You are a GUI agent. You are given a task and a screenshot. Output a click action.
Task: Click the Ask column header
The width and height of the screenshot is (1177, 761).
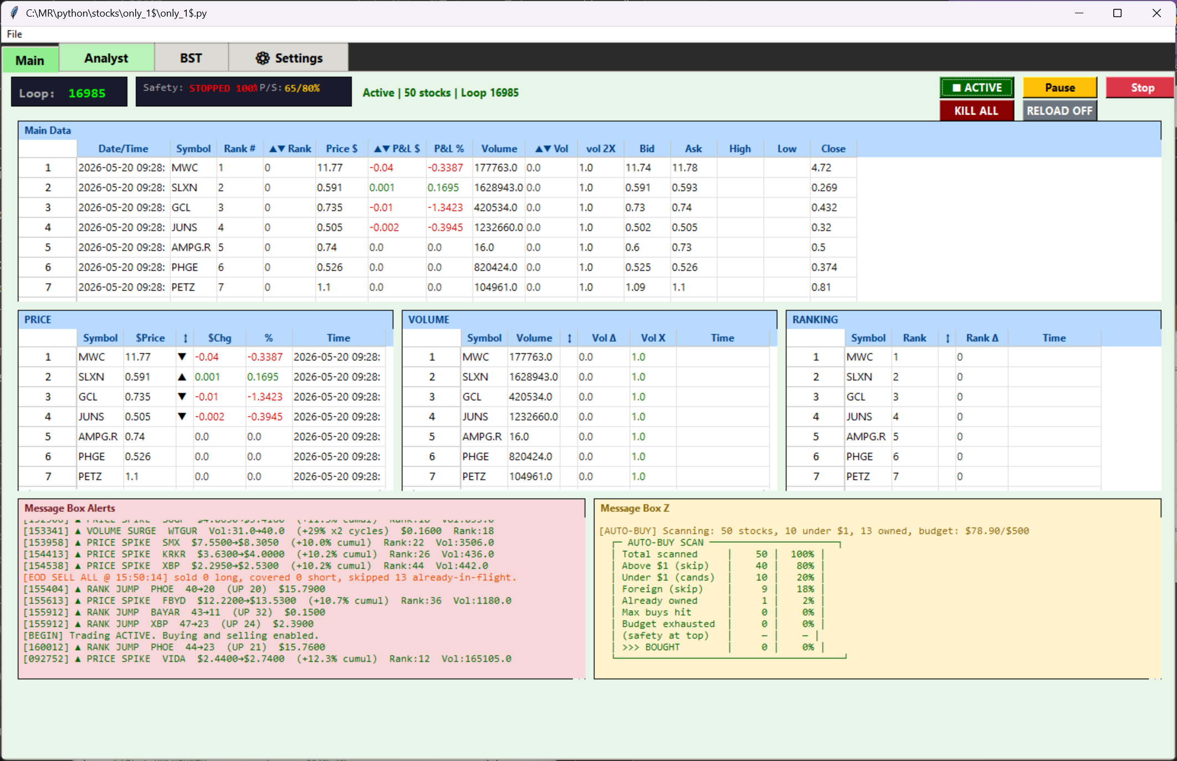[693, 148]
